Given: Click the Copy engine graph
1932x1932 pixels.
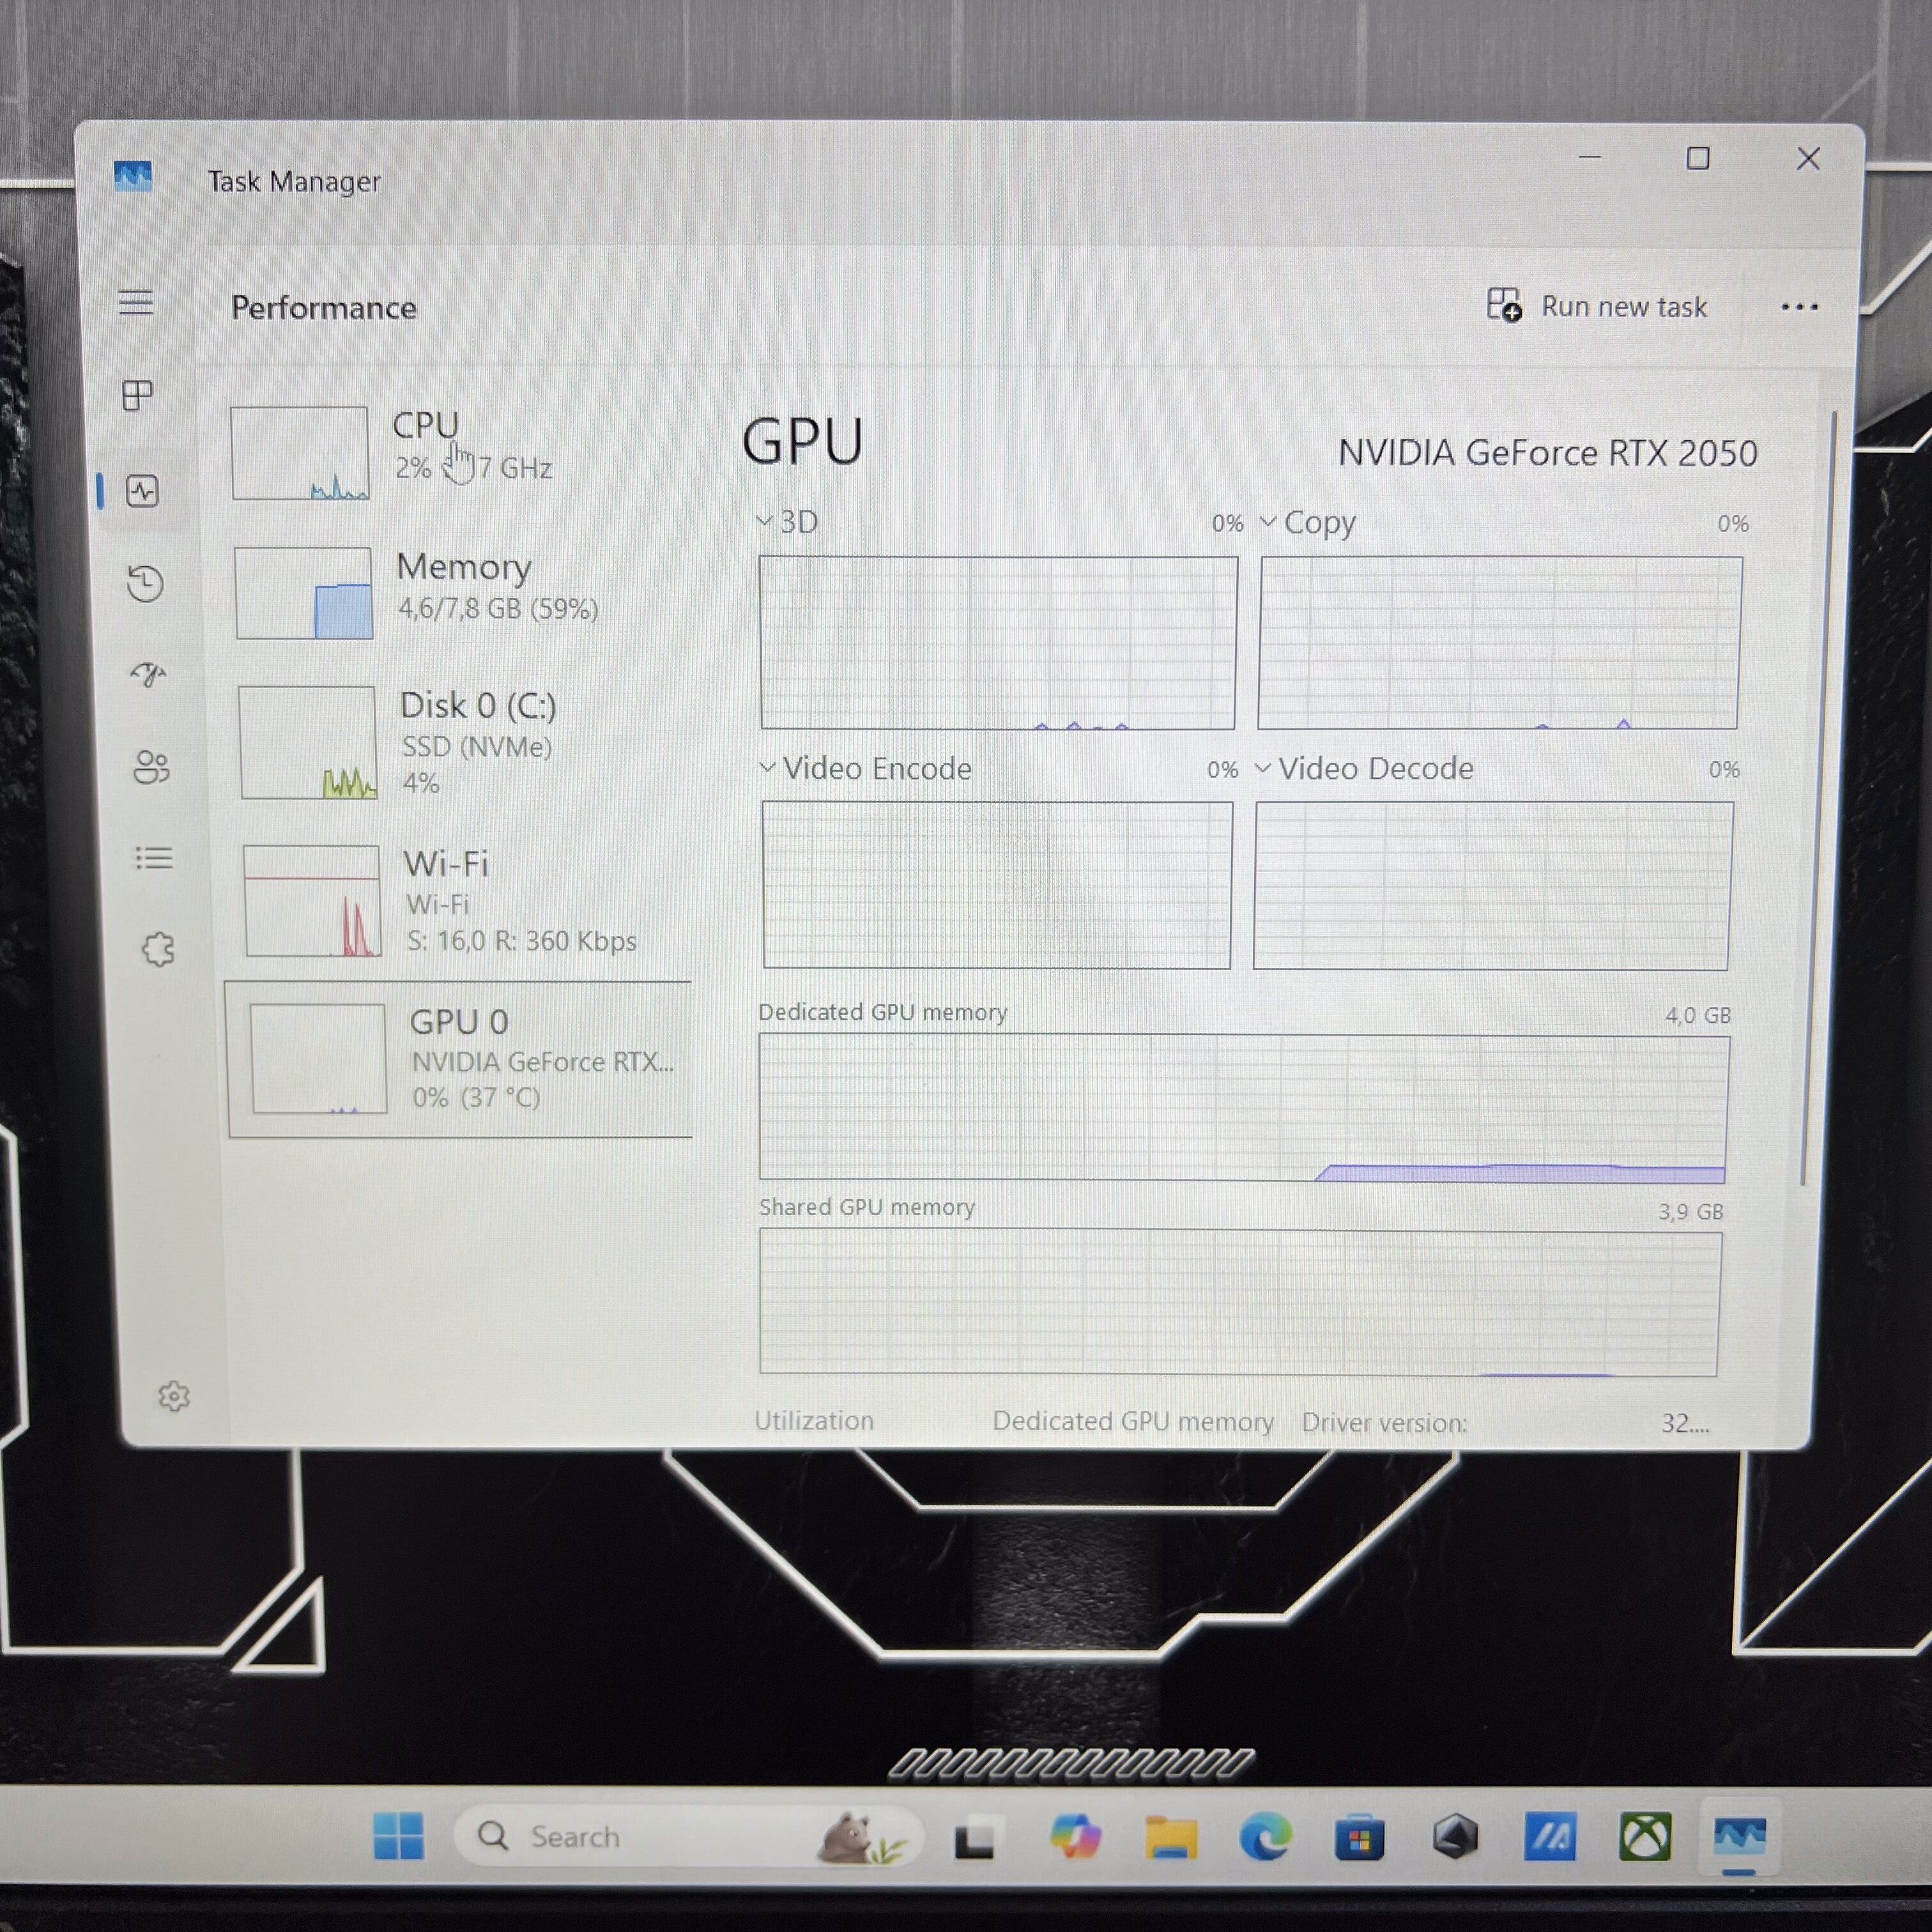Looking at the screenshot, I should [1499, 643].
